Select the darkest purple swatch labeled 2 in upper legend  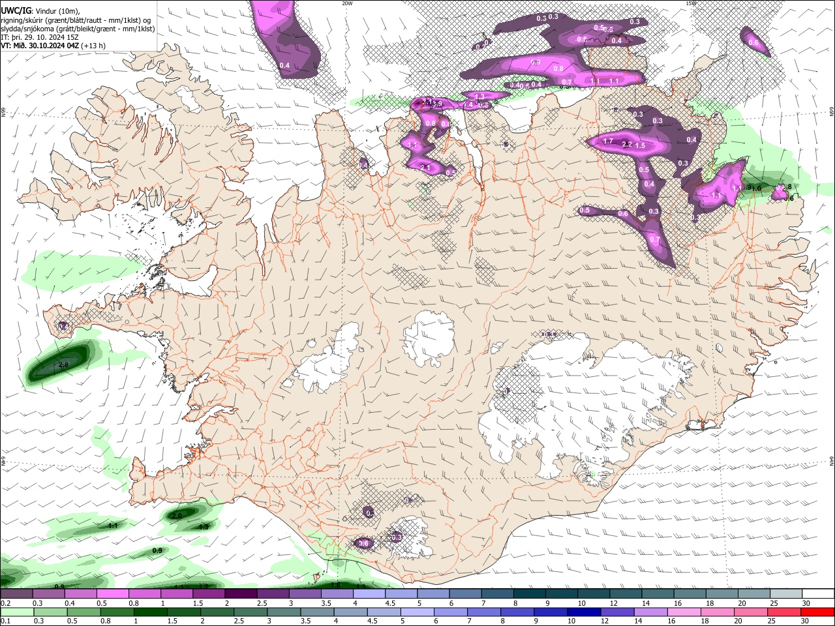click(241, 594)
